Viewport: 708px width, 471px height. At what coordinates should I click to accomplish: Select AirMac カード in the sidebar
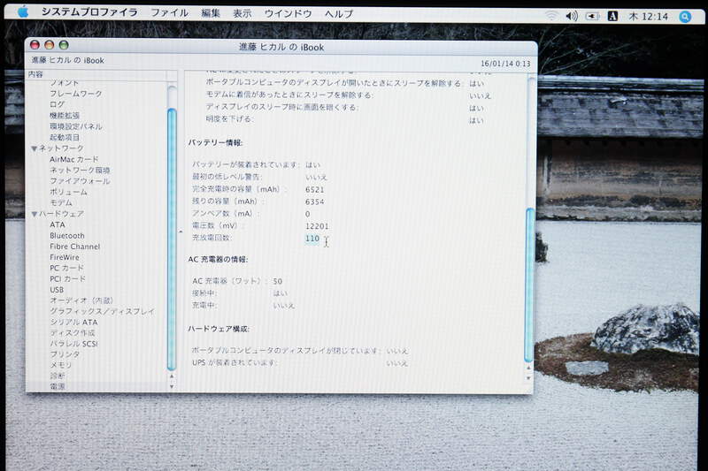point(73,159)
